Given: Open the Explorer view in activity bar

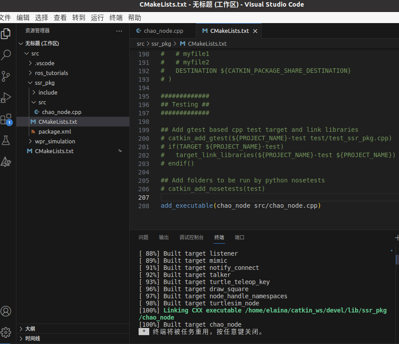Looking at the screenshot, I should [x=6, y=34].
